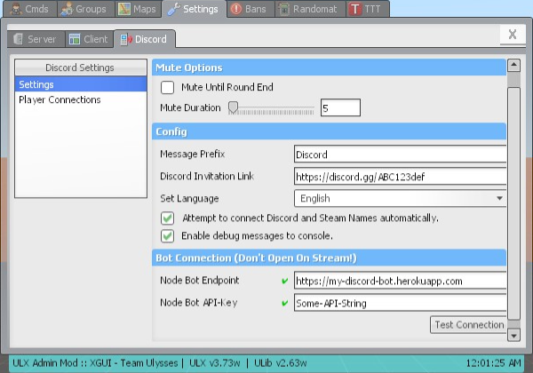This screenshot has height=373, width=533.
Task: Click the Randomat tab icon
Action: 284,9
